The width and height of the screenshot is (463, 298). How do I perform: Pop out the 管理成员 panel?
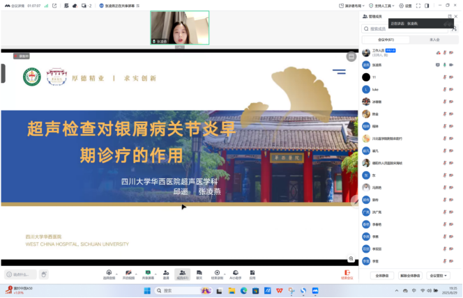449,15
